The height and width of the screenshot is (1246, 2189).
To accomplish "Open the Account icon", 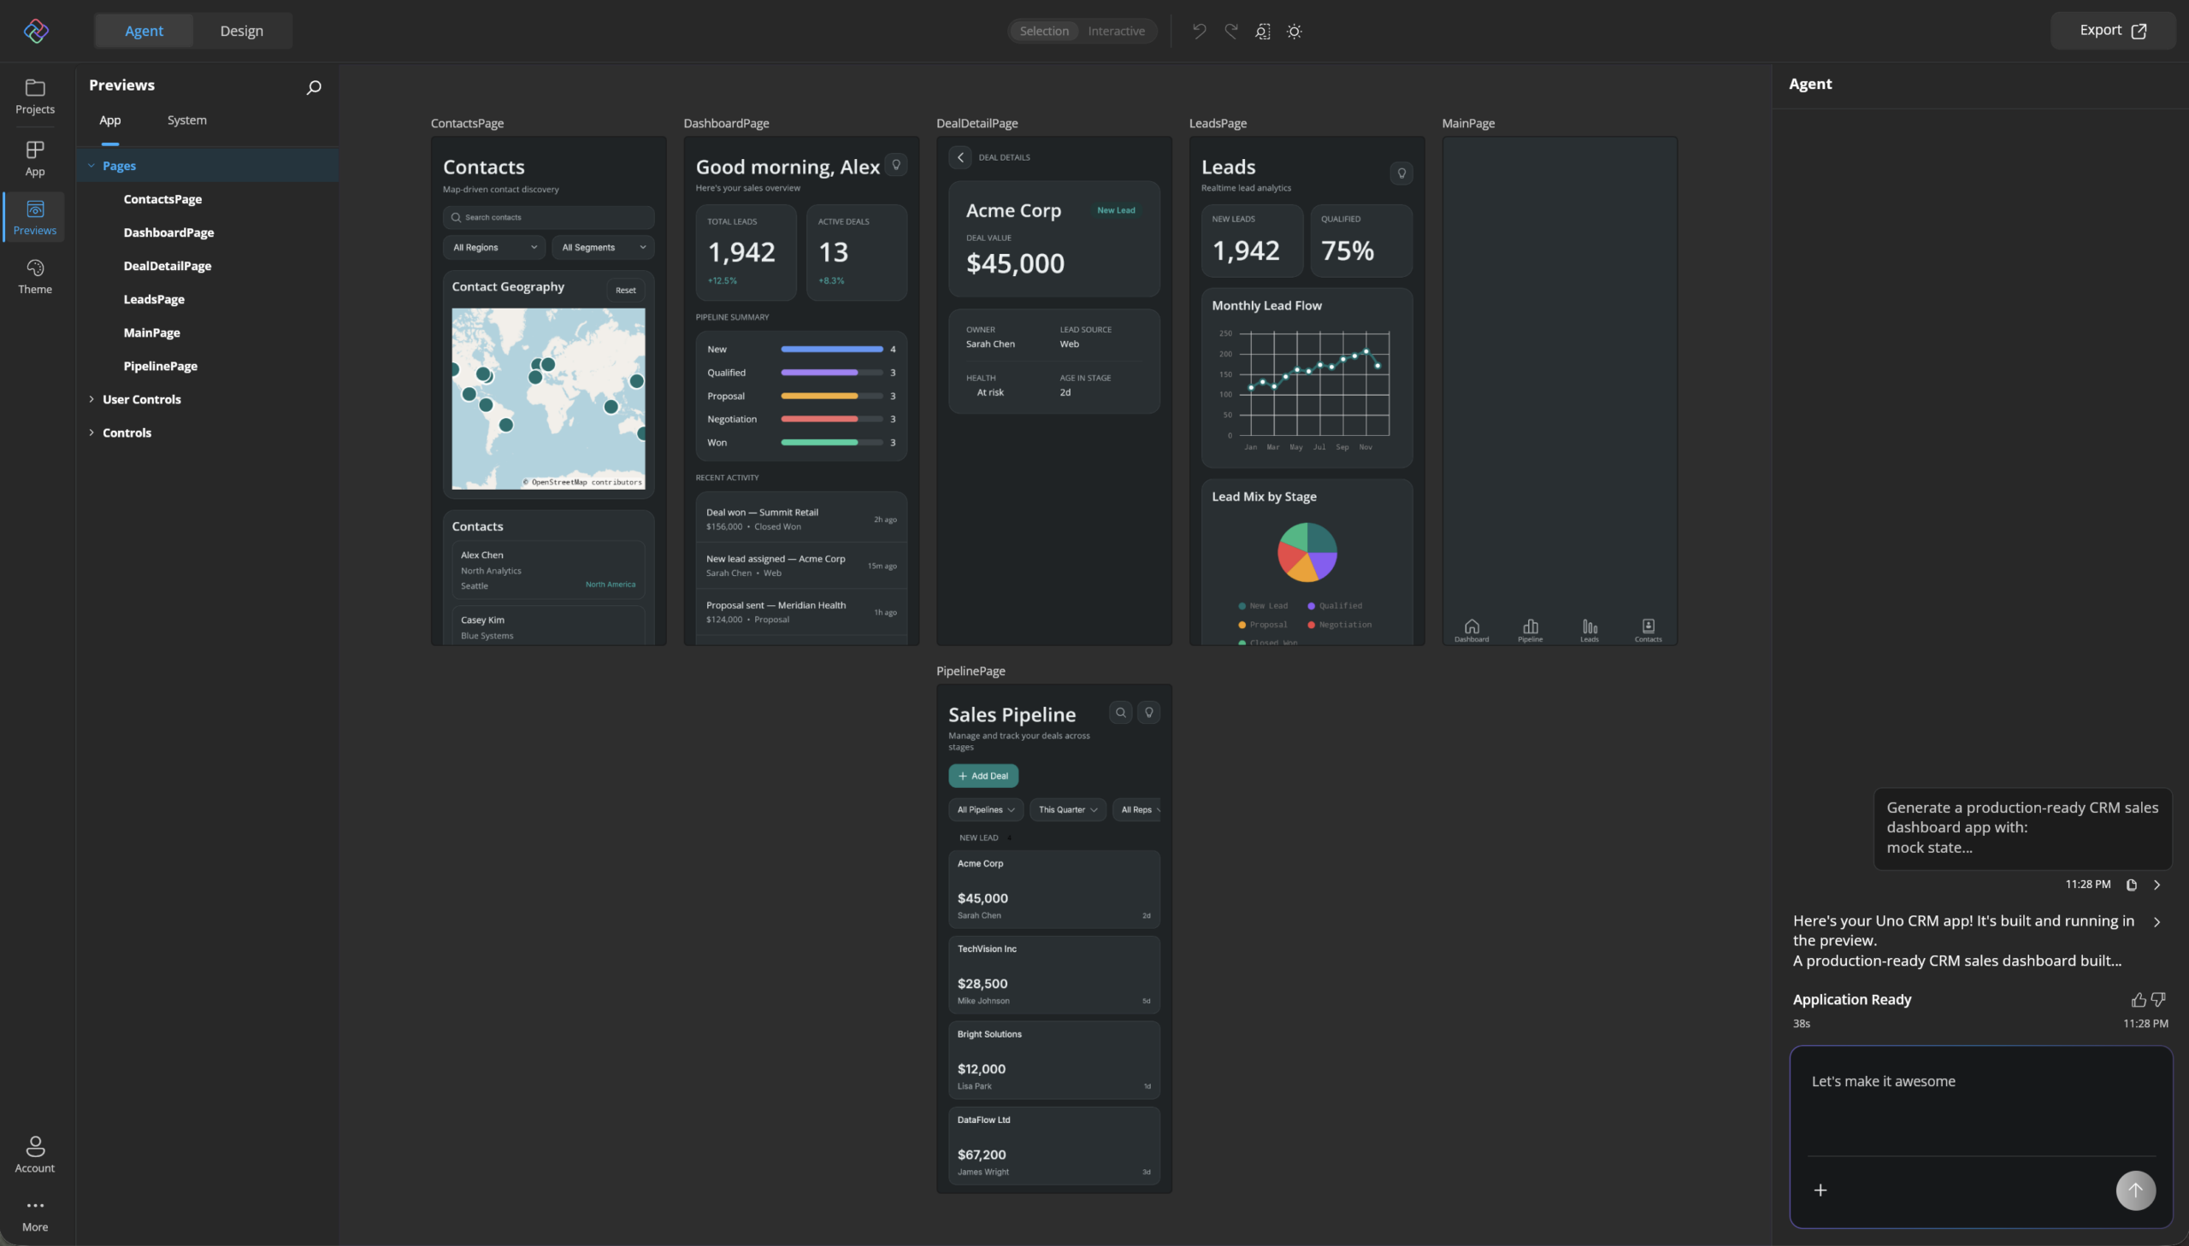I will 35,1155.
